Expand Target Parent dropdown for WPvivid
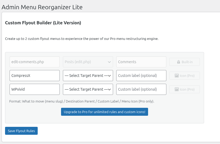The width and height of the screenshot is (220, 144). coord(88,89)
